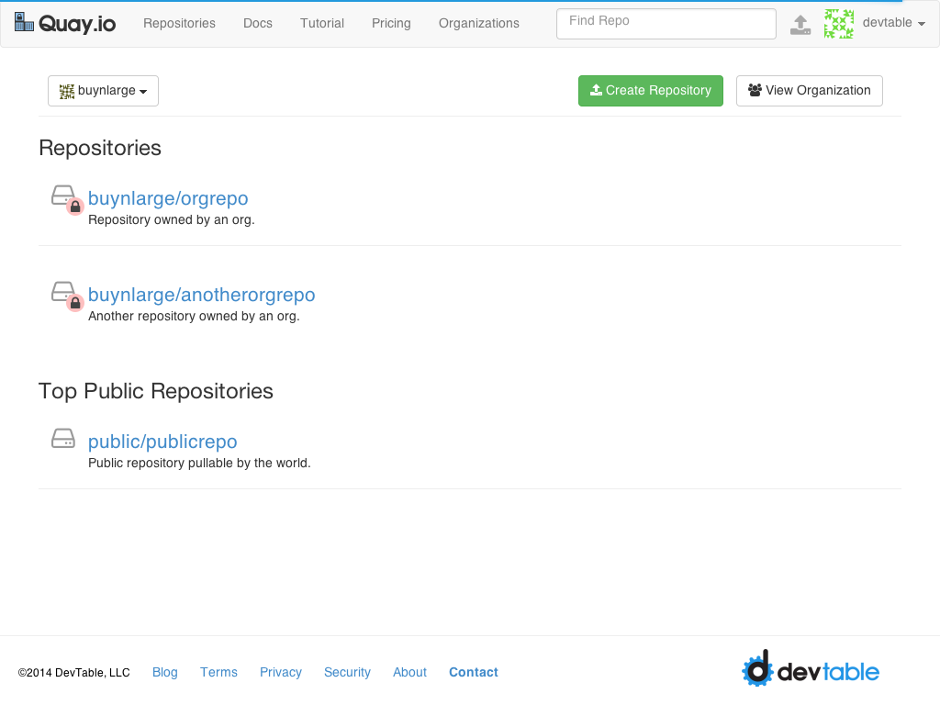Click the DevTable logo in the footer

click(811, 668)
